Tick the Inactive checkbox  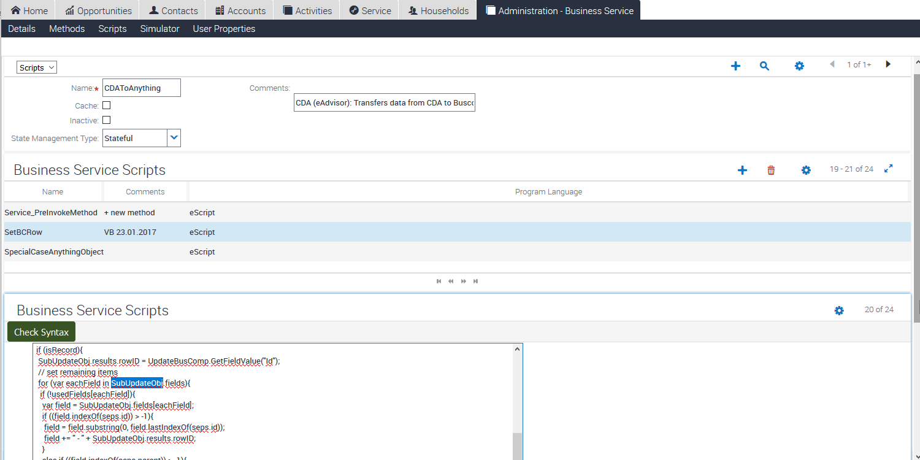point(107,120)
